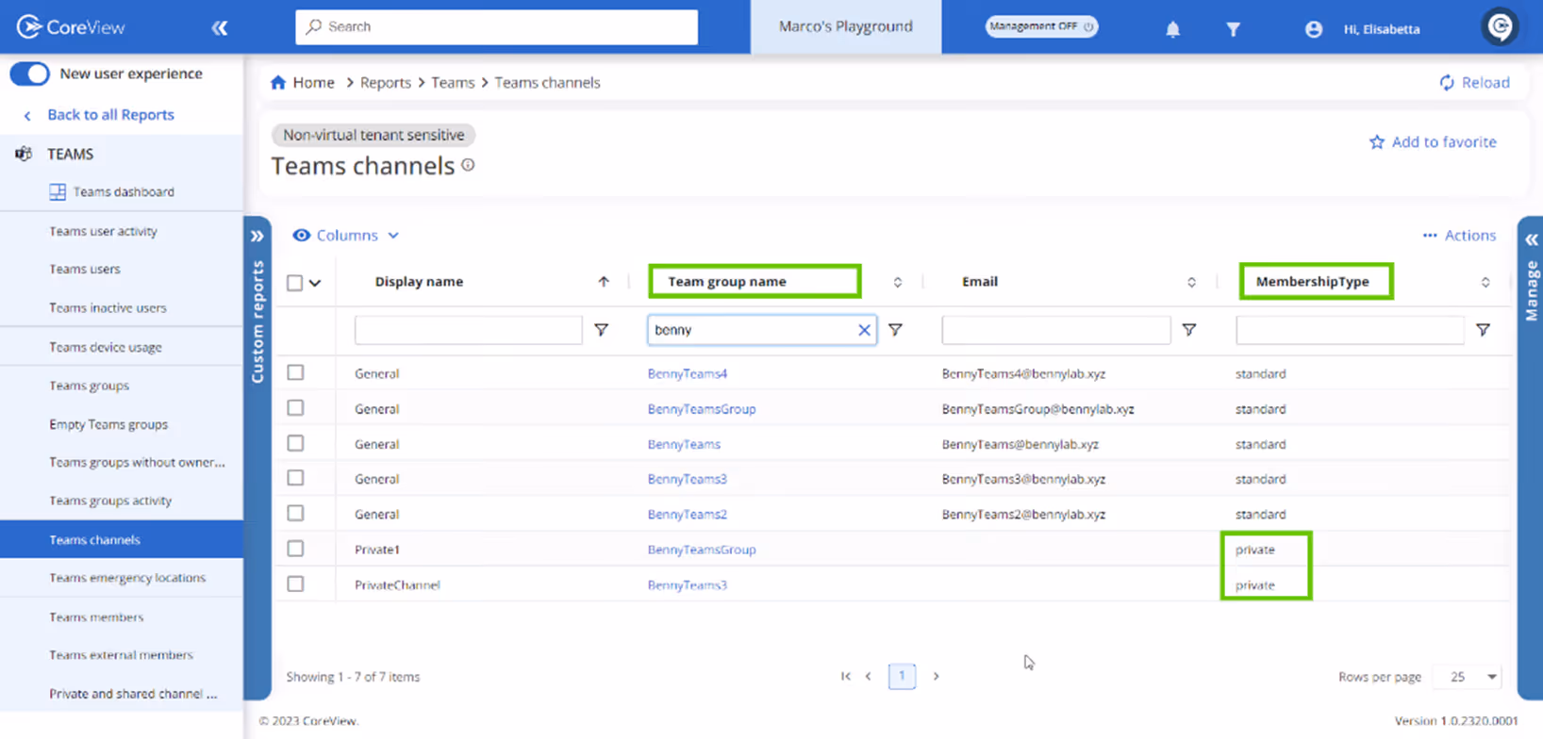Check the select-all header checkbox

pyautogui.click(x=295, y=283)
